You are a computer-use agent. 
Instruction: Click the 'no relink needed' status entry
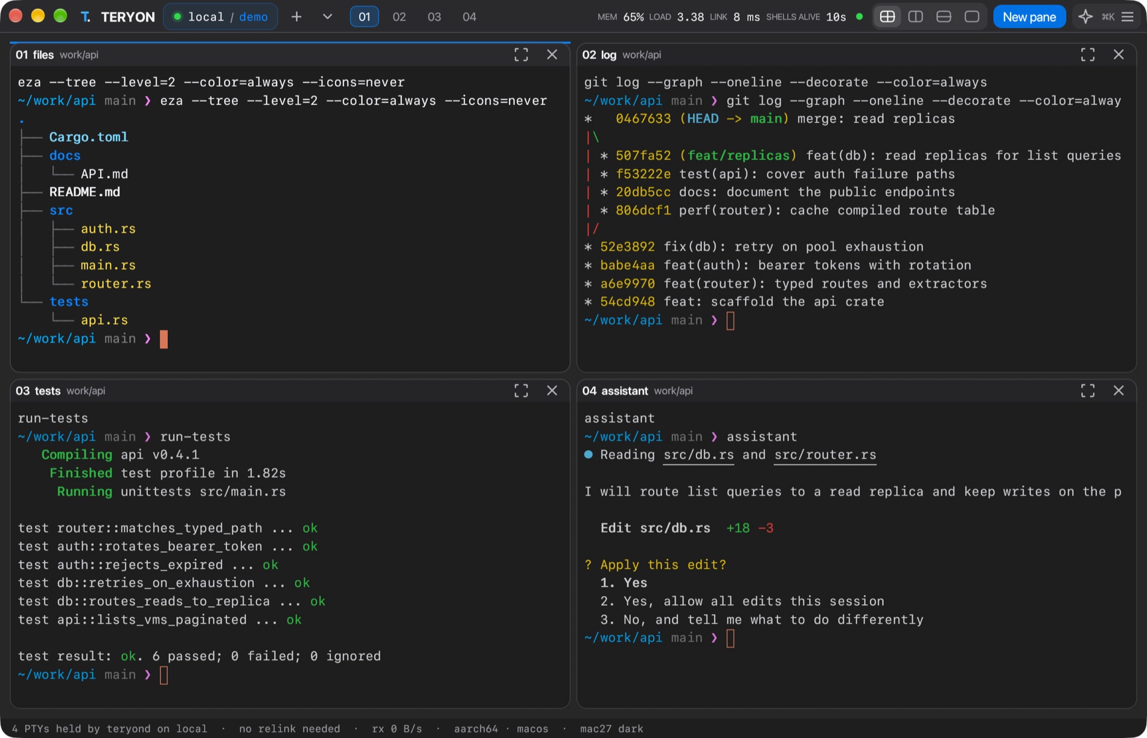coord(289,729)
